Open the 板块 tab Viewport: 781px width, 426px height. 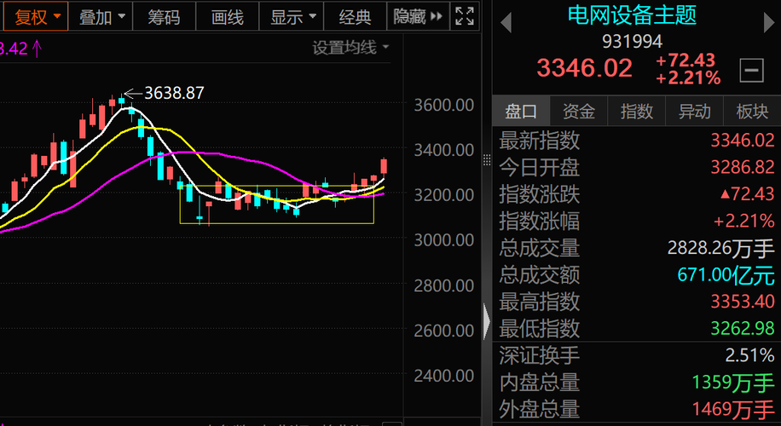[752, 112]
